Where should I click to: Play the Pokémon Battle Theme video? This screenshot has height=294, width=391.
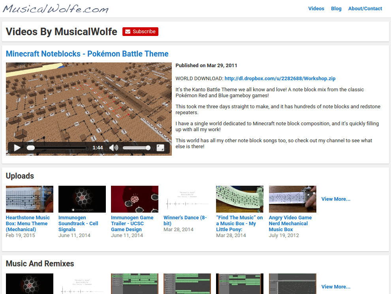(x=16, y=147)
